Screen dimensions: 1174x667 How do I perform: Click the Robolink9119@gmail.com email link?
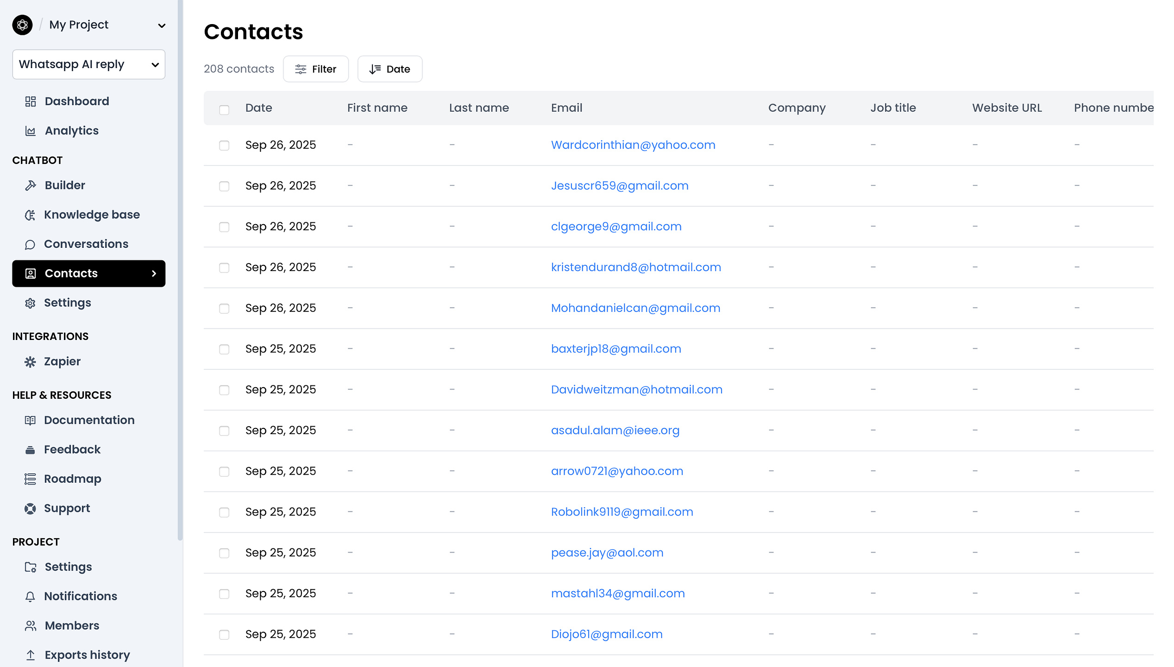pyautogui.click(x=622, y=512)
